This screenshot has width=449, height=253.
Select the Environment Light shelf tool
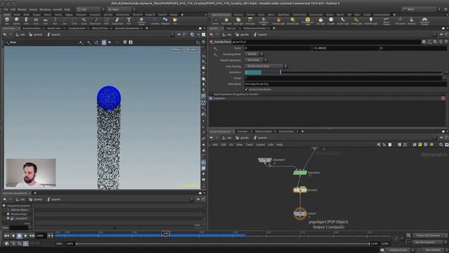(307, 20)
